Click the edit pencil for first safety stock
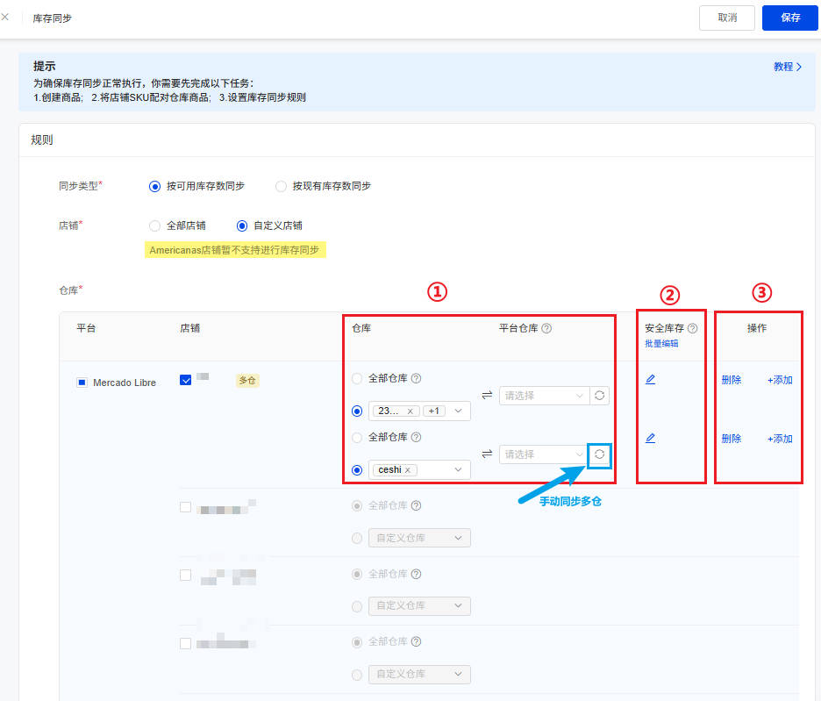The height and width of the screenshot is (701, 821). click(x=650, y=379)
